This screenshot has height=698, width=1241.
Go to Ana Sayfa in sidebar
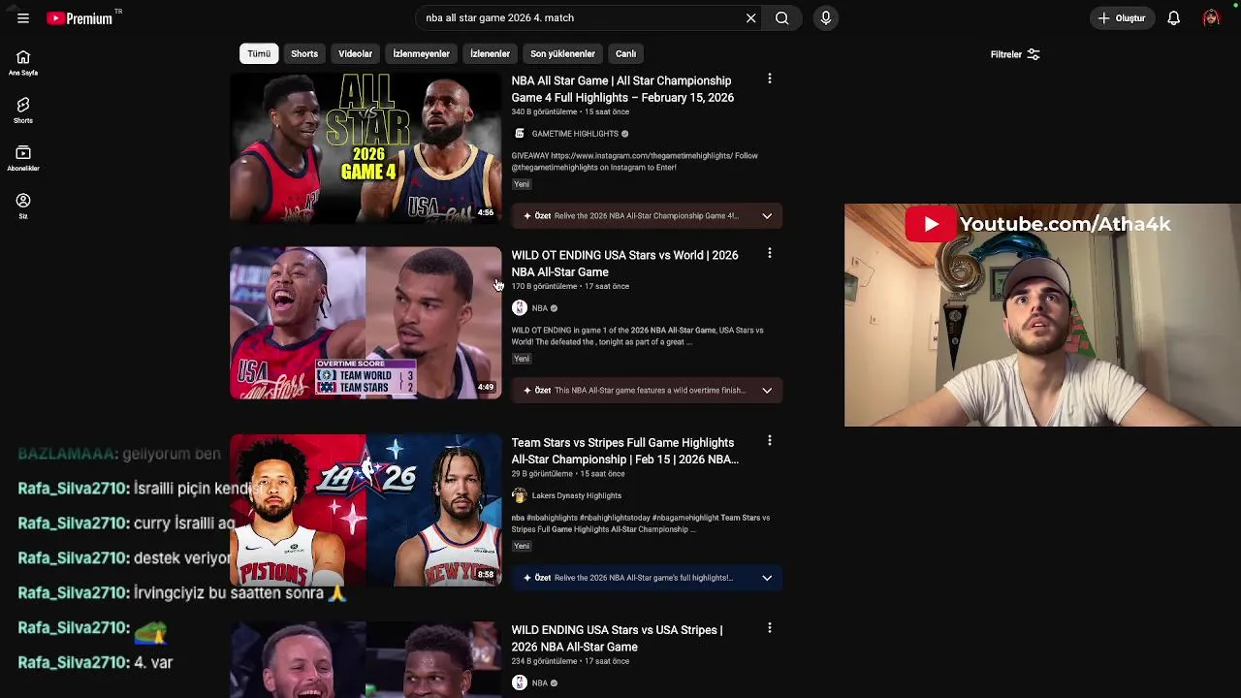point(23,63)
